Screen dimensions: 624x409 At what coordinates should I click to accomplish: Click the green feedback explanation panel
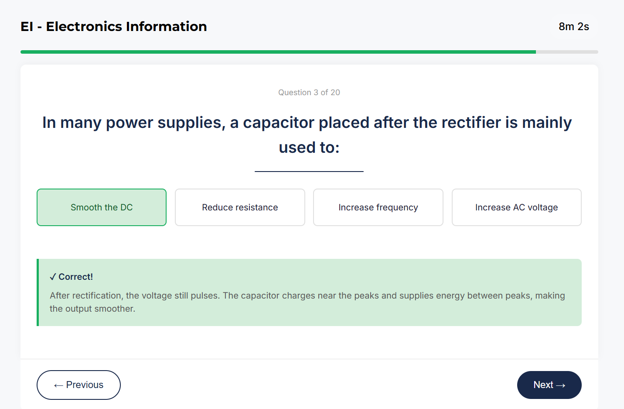[309, 301]
